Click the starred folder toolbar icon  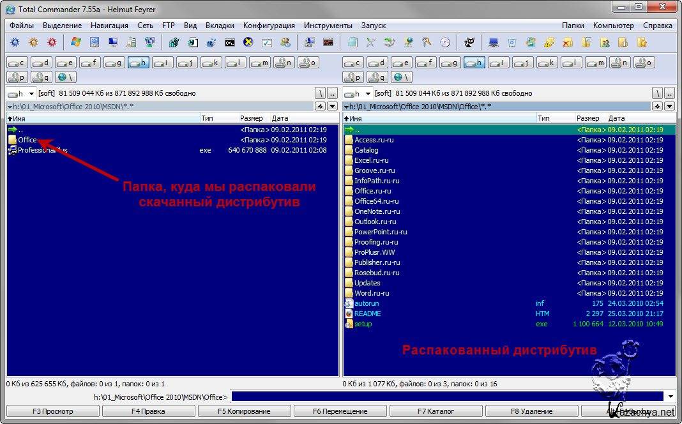pyautogui.click(x=642, y=43)
